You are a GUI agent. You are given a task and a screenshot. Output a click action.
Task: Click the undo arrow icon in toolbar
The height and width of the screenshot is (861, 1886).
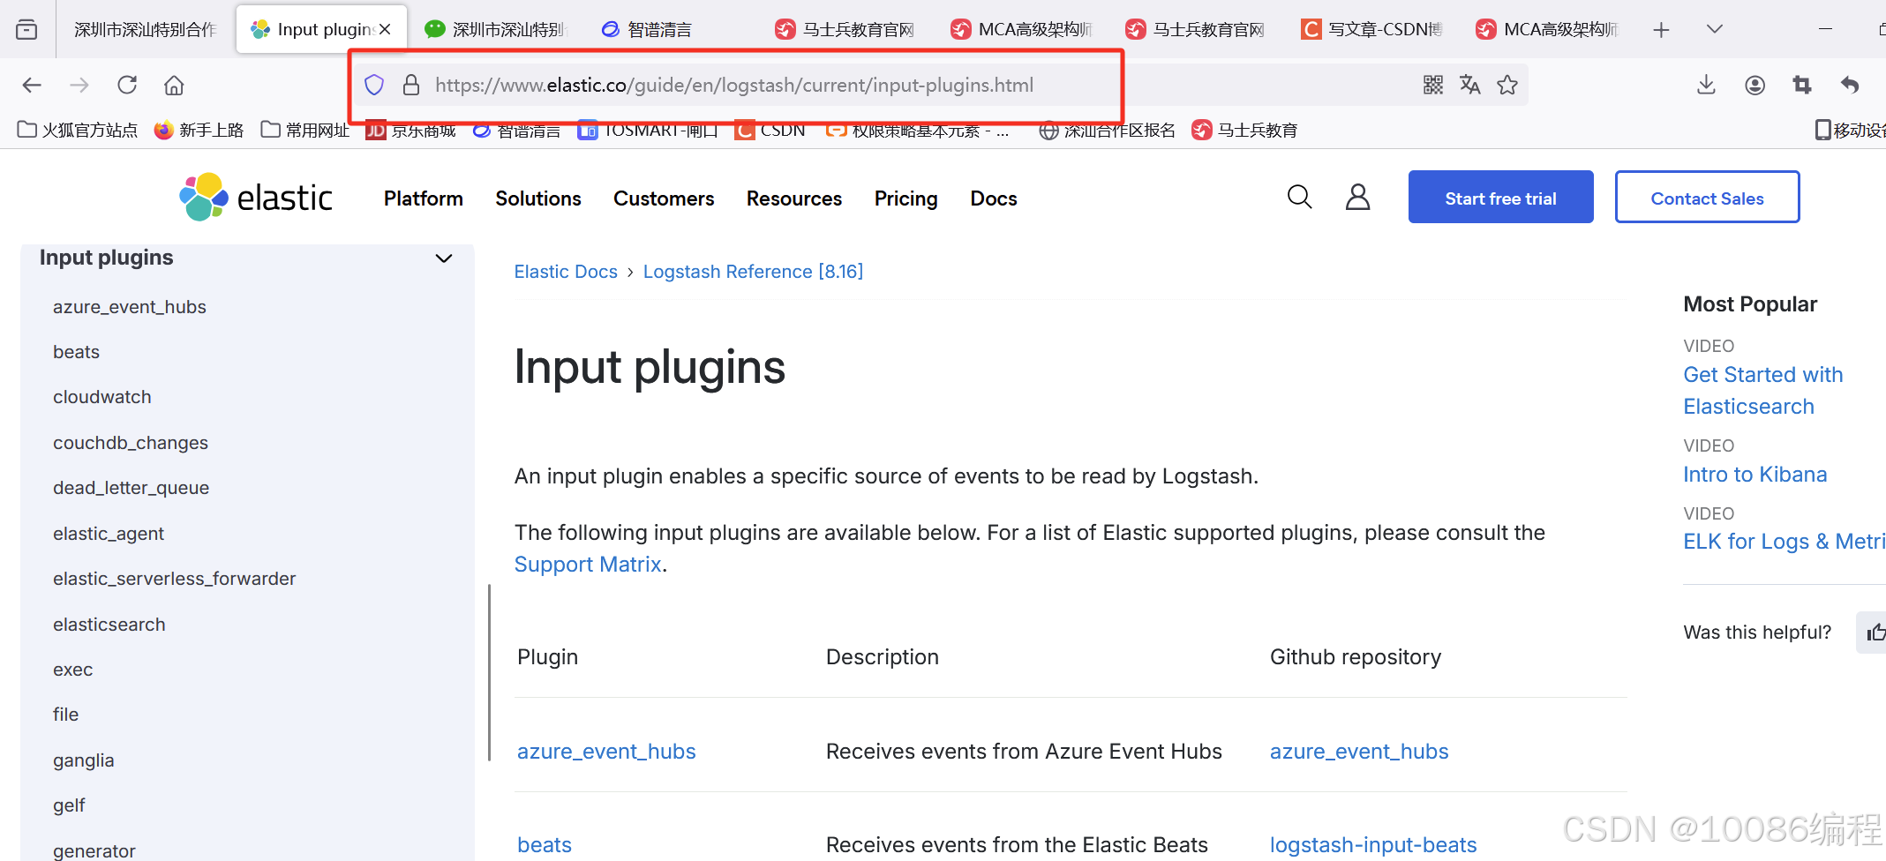click(x=1850, y=85)
